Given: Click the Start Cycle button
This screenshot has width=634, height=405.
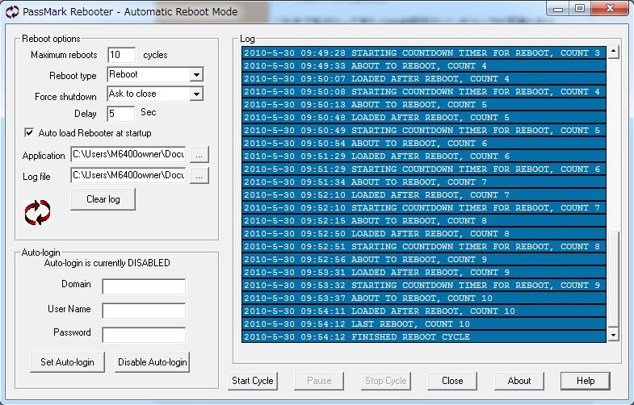Looking at the screenshot, I should (253, 381).
